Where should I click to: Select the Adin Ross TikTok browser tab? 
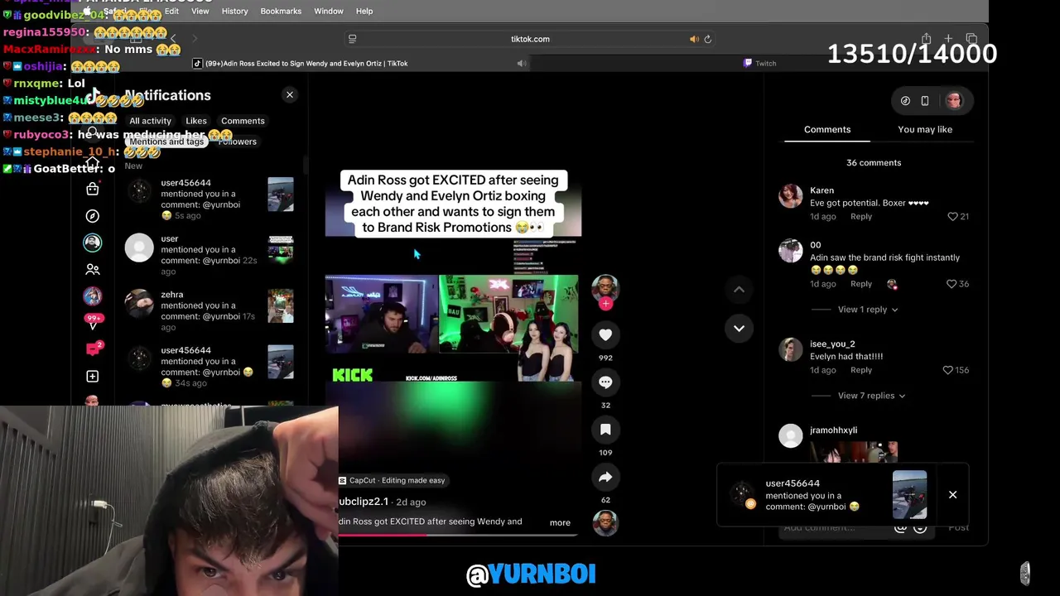(301, 63)
